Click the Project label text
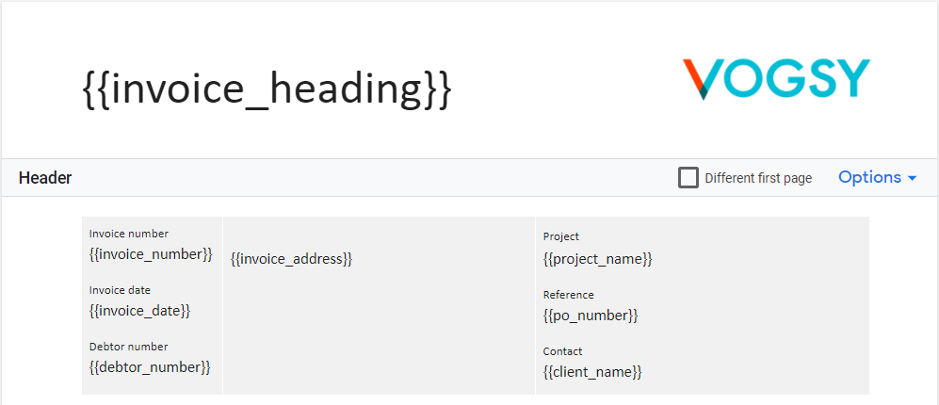The width and height of the screenshot is (939, 405). pyautogui.click(x=561, y=236)
